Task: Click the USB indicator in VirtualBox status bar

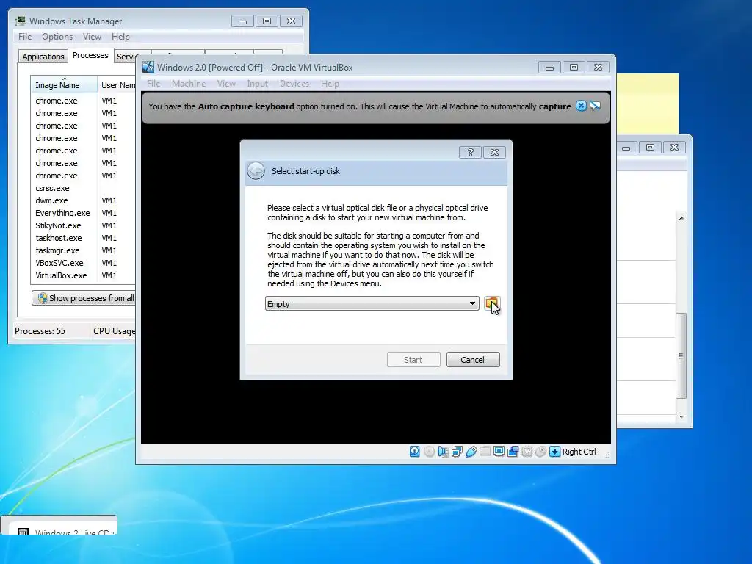Action: tap(471, 452)
